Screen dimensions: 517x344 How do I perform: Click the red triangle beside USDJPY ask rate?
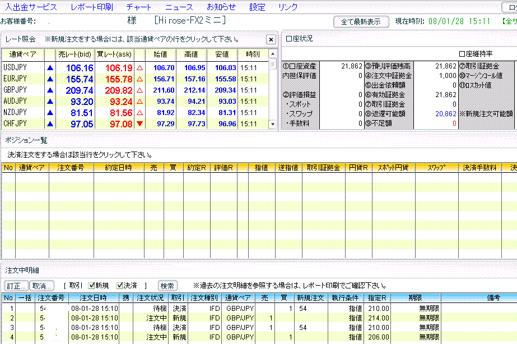pos(140,68)
